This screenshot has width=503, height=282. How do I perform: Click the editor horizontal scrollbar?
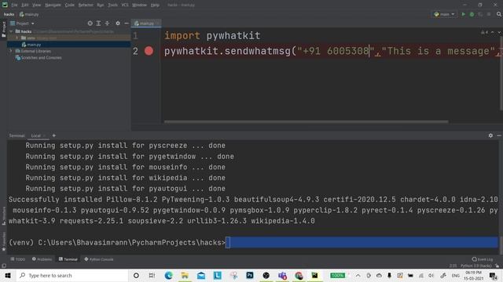tap(306, 121)
